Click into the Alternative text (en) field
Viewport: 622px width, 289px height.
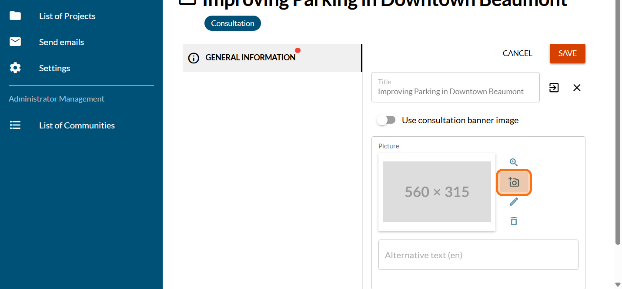[478, 255]
